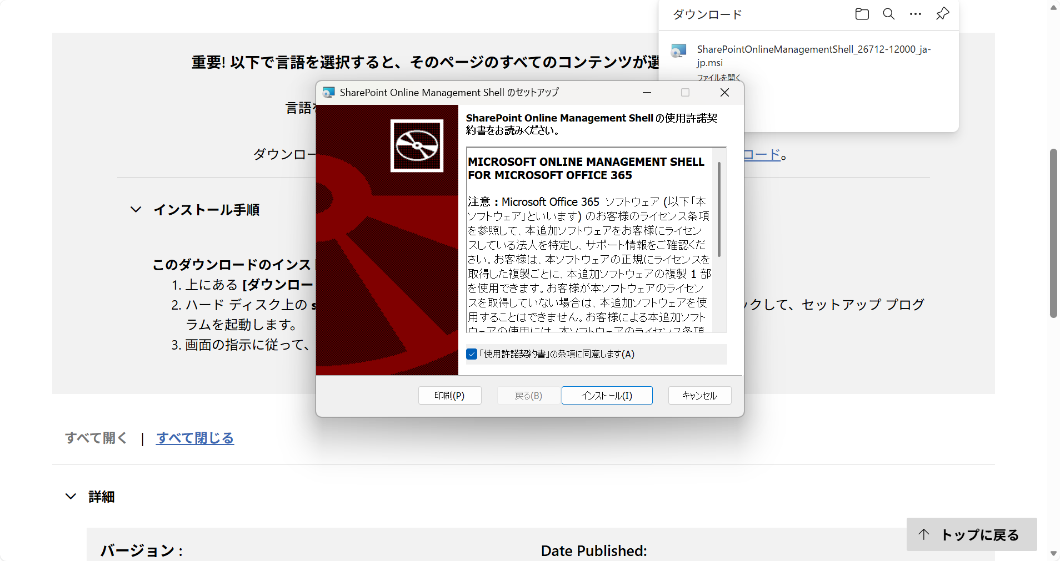Screen dimensions: 1060x561
Task: Click the すべて開く text
Action: [96, 438]
